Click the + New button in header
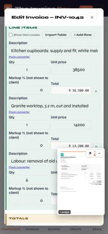Viewport: 108px width, 234px height. [x=86, y=7]
